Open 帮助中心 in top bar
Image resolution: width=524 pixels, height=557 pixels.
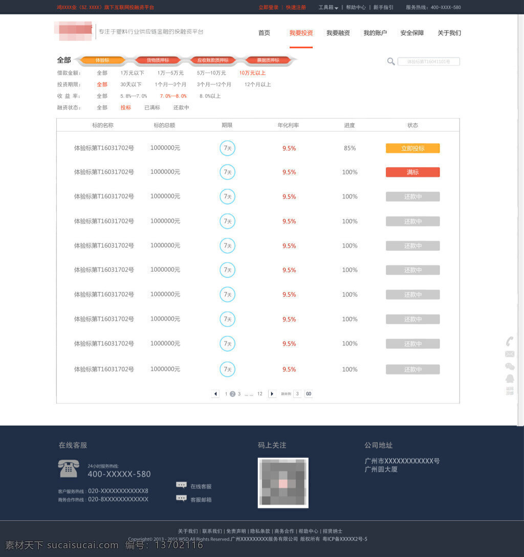tap(356, 8)
